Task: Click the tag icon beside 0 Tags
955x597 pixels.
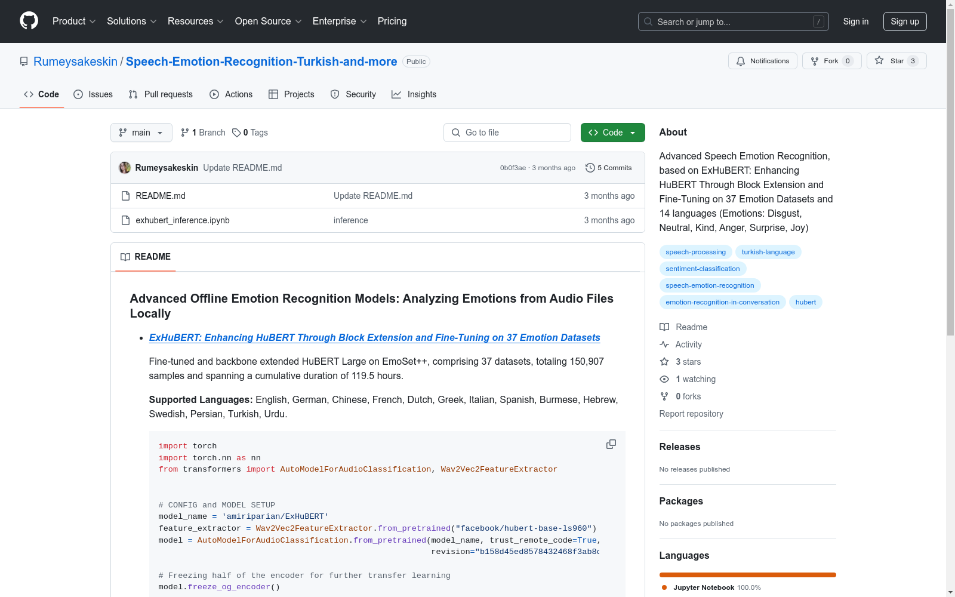Action: pyautogui.click(x=236, y=133)
